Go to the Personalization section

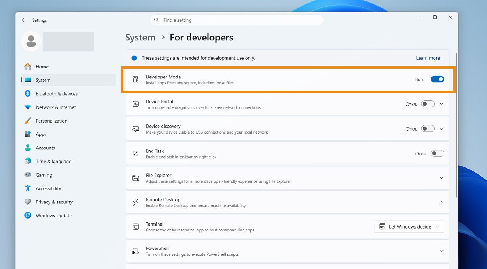coord(51,121)
